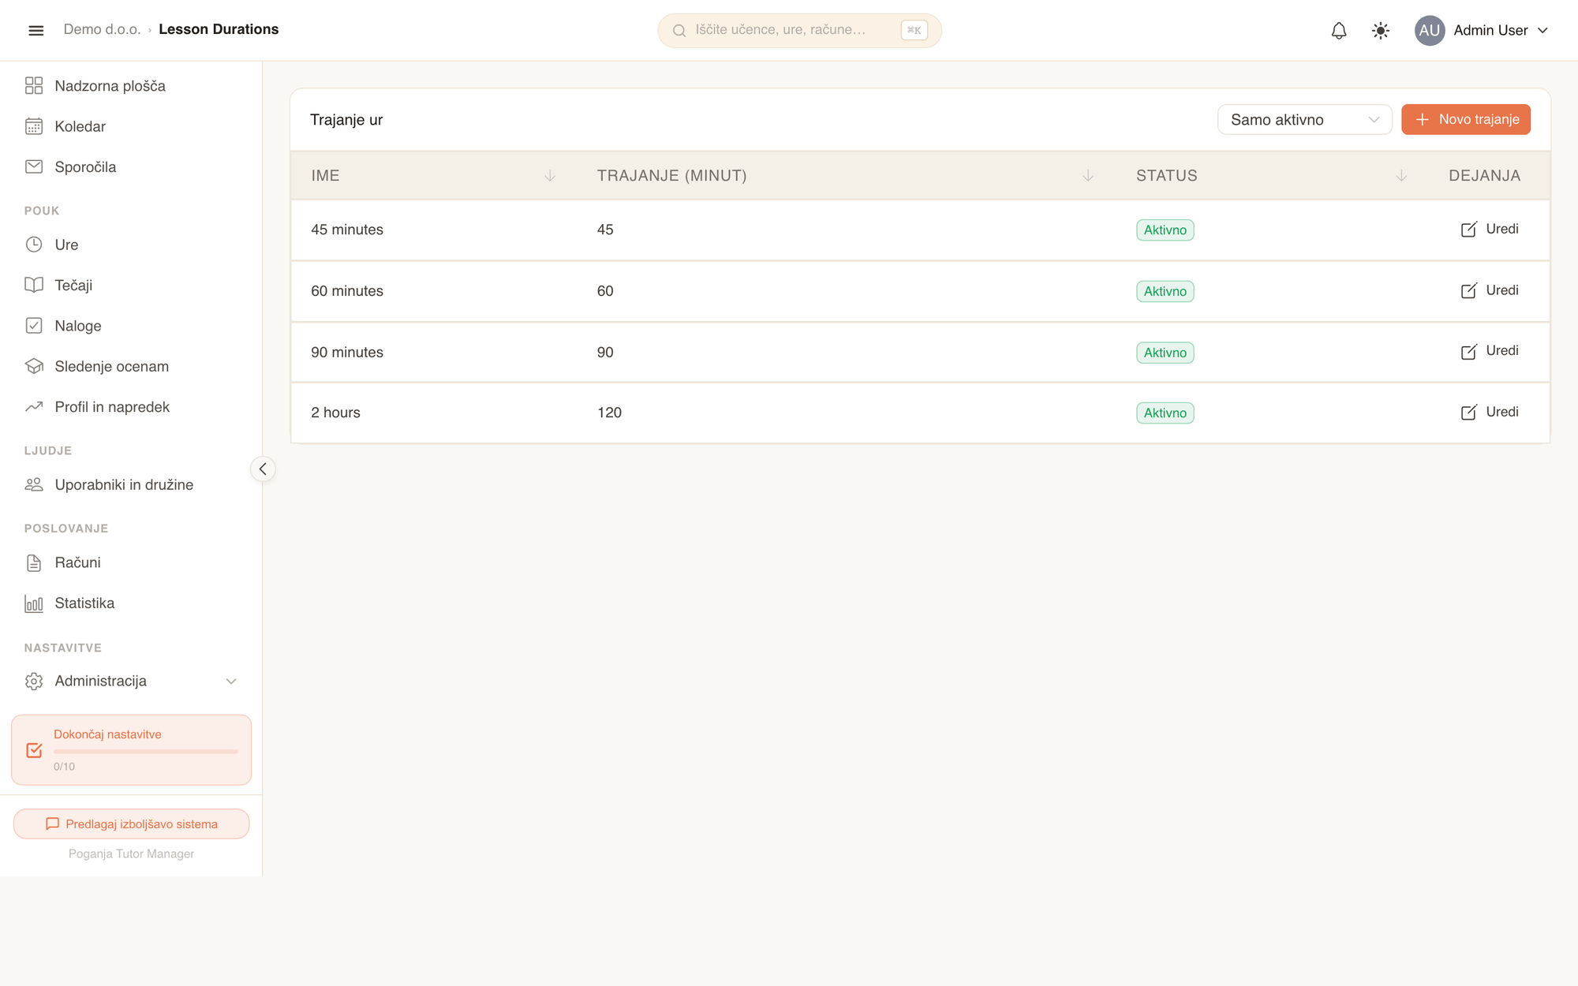Image resolution: width=1578 pixels, height=986 pixels.
Task: Open the hamburger menu icon
Action: point(36,30)
